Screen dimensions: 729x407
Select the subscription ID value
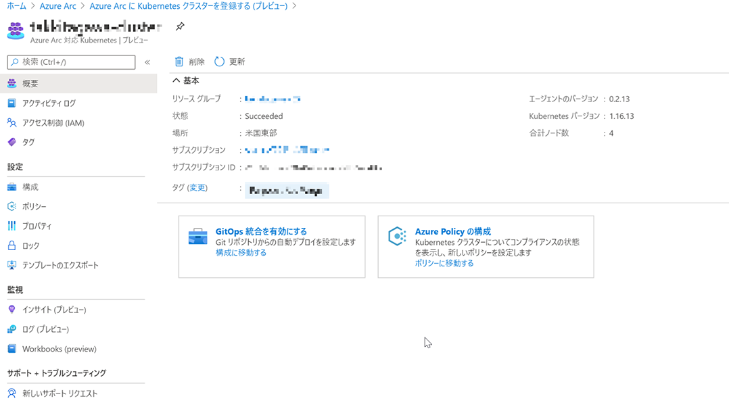click(x=314, y=167)
